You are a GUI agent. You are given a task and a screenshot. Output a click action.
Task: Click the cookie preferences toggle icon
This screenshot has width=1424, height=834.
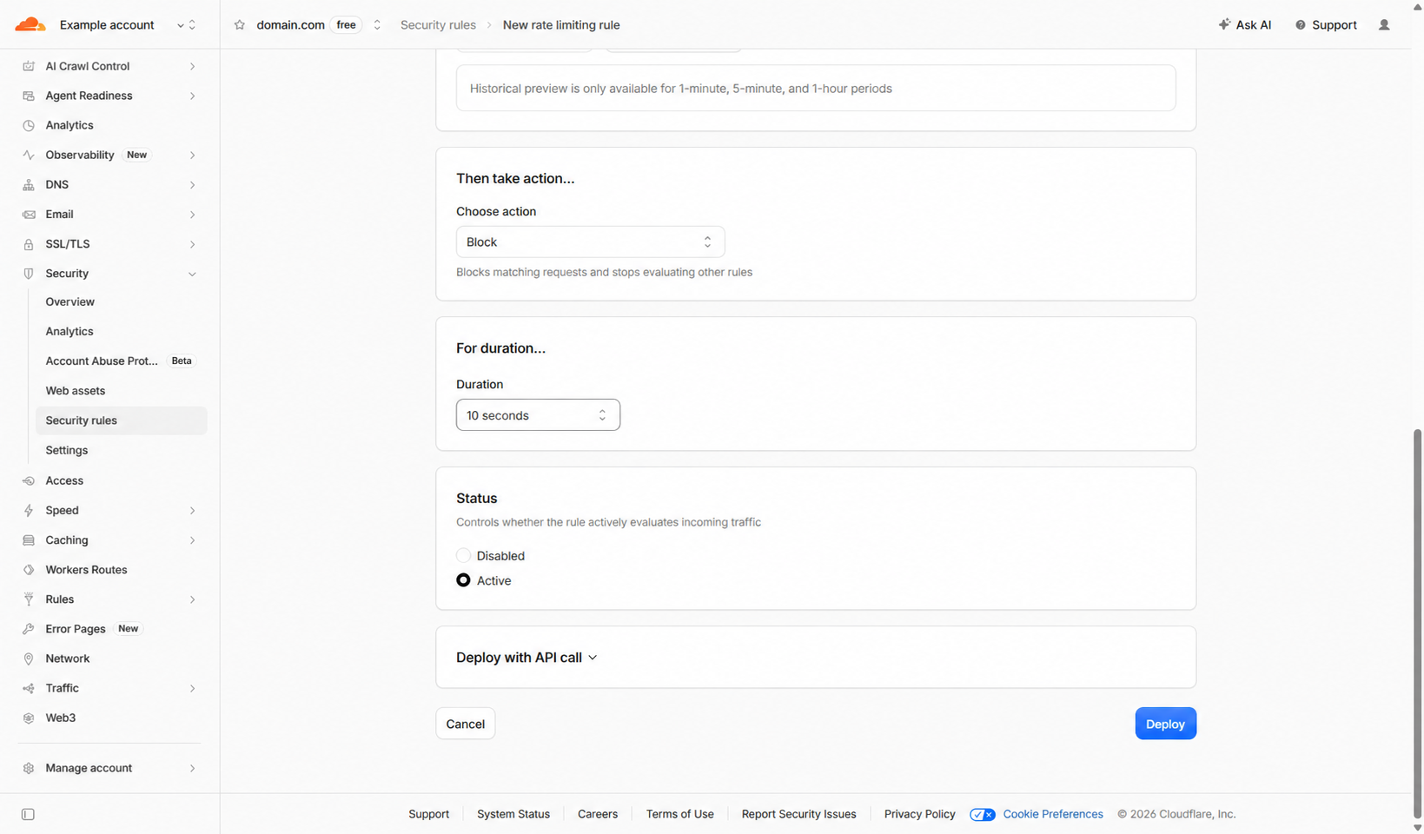tap(983, 814)
